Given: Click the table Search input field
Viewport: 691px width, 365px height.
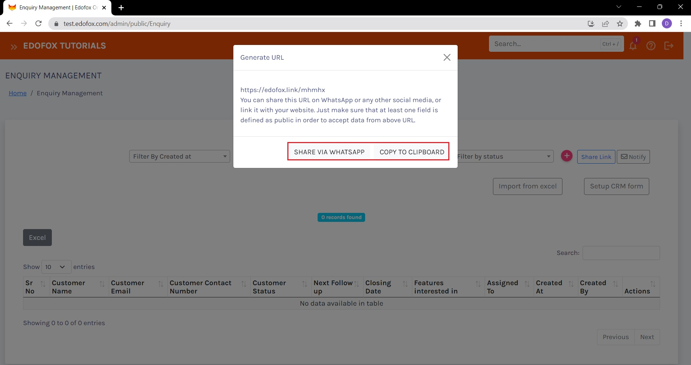Looking at the screenshot, I should [x=621, y=253].
